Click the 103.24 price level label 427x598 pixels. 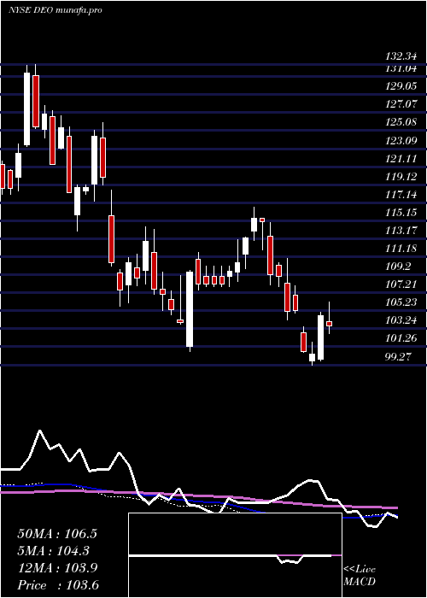(x=401, y=320)
